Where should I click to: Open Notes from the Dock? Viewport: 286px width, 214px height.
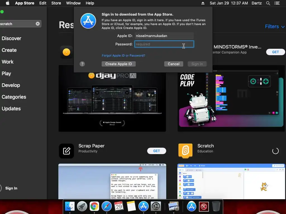131,206
